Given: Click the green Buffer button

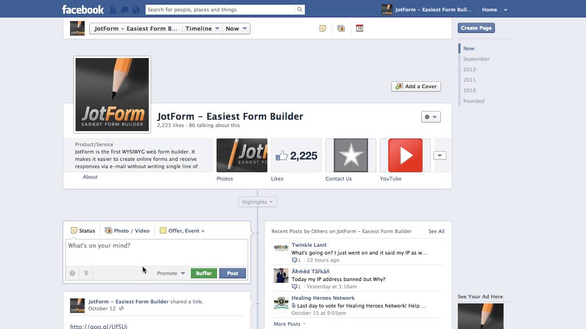Looking at the screenshot, I should (x=204, y=273).
